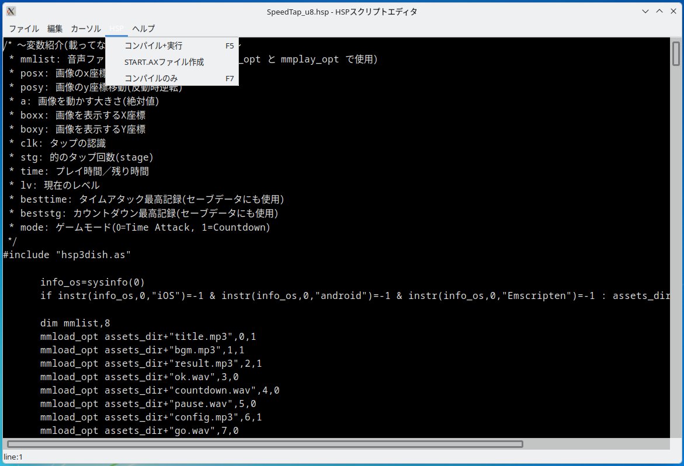Close the HSP script editor window
Viewport: 684px width, 466px height.
pos(673,11)
